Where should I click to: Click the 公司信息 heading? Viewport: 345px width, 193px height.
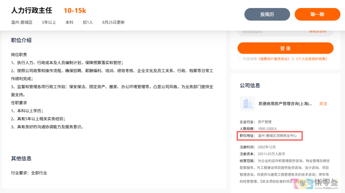pyautogui.click(x=250, y=85)
